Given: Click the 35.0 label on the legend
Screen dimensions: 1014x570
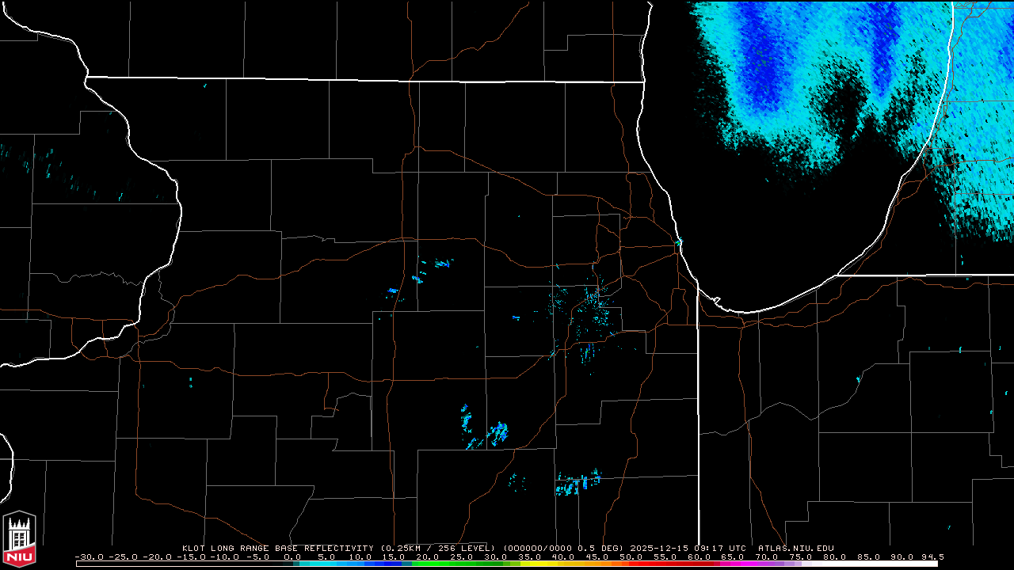Looking at the screenshot, I should (529, 557).
